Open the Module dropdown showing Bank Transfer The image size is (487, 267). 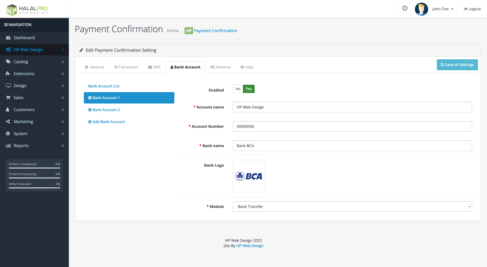(352, 206)
